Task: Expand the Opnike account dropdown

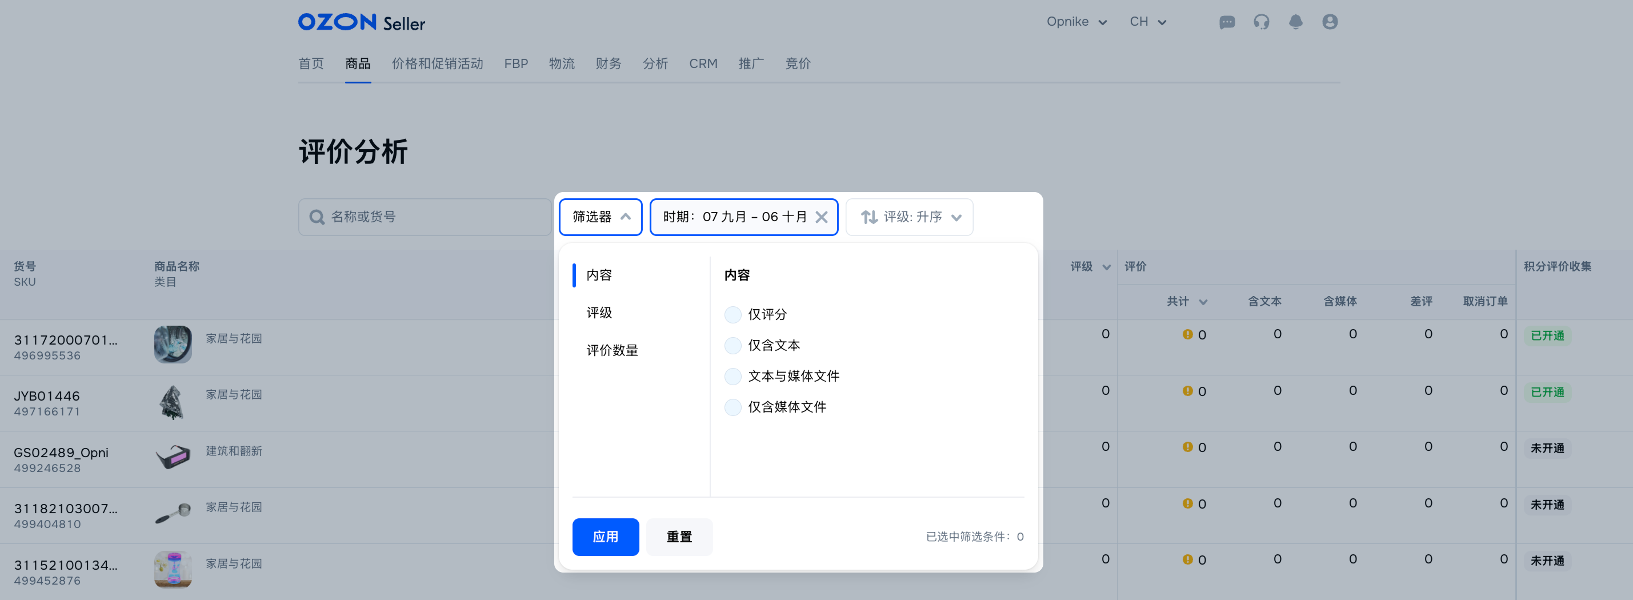Action: pyautogui.click(x=1076, y=22)
